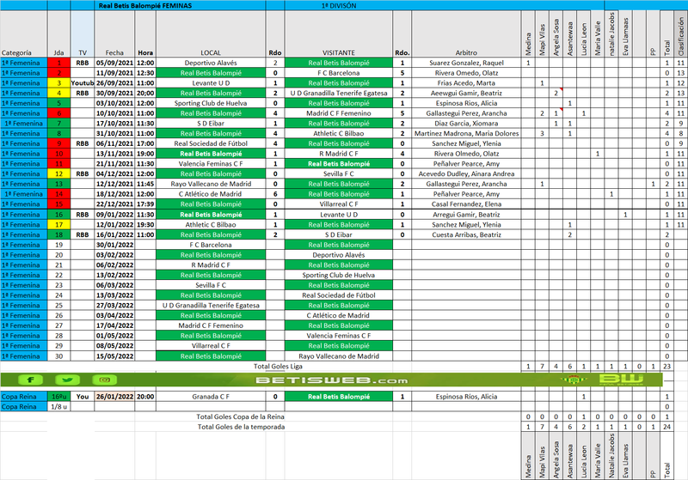
Task: Click referee 'Acevedo Dudley, Ainara Andrea' cell
Action: click(466, 173)
